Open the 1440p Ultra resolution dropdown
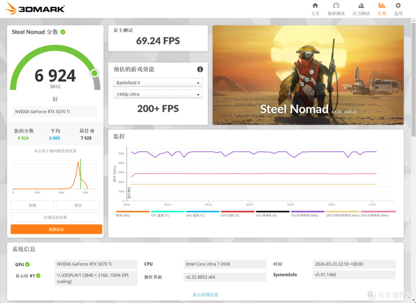The width and height of the screenshot is (416, 303). (158, 94)
